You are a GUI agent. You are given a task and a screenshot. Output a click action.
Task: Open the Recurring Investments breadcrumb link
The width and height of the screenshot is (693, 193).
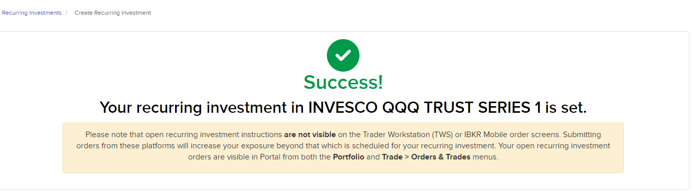click(32, 13)
